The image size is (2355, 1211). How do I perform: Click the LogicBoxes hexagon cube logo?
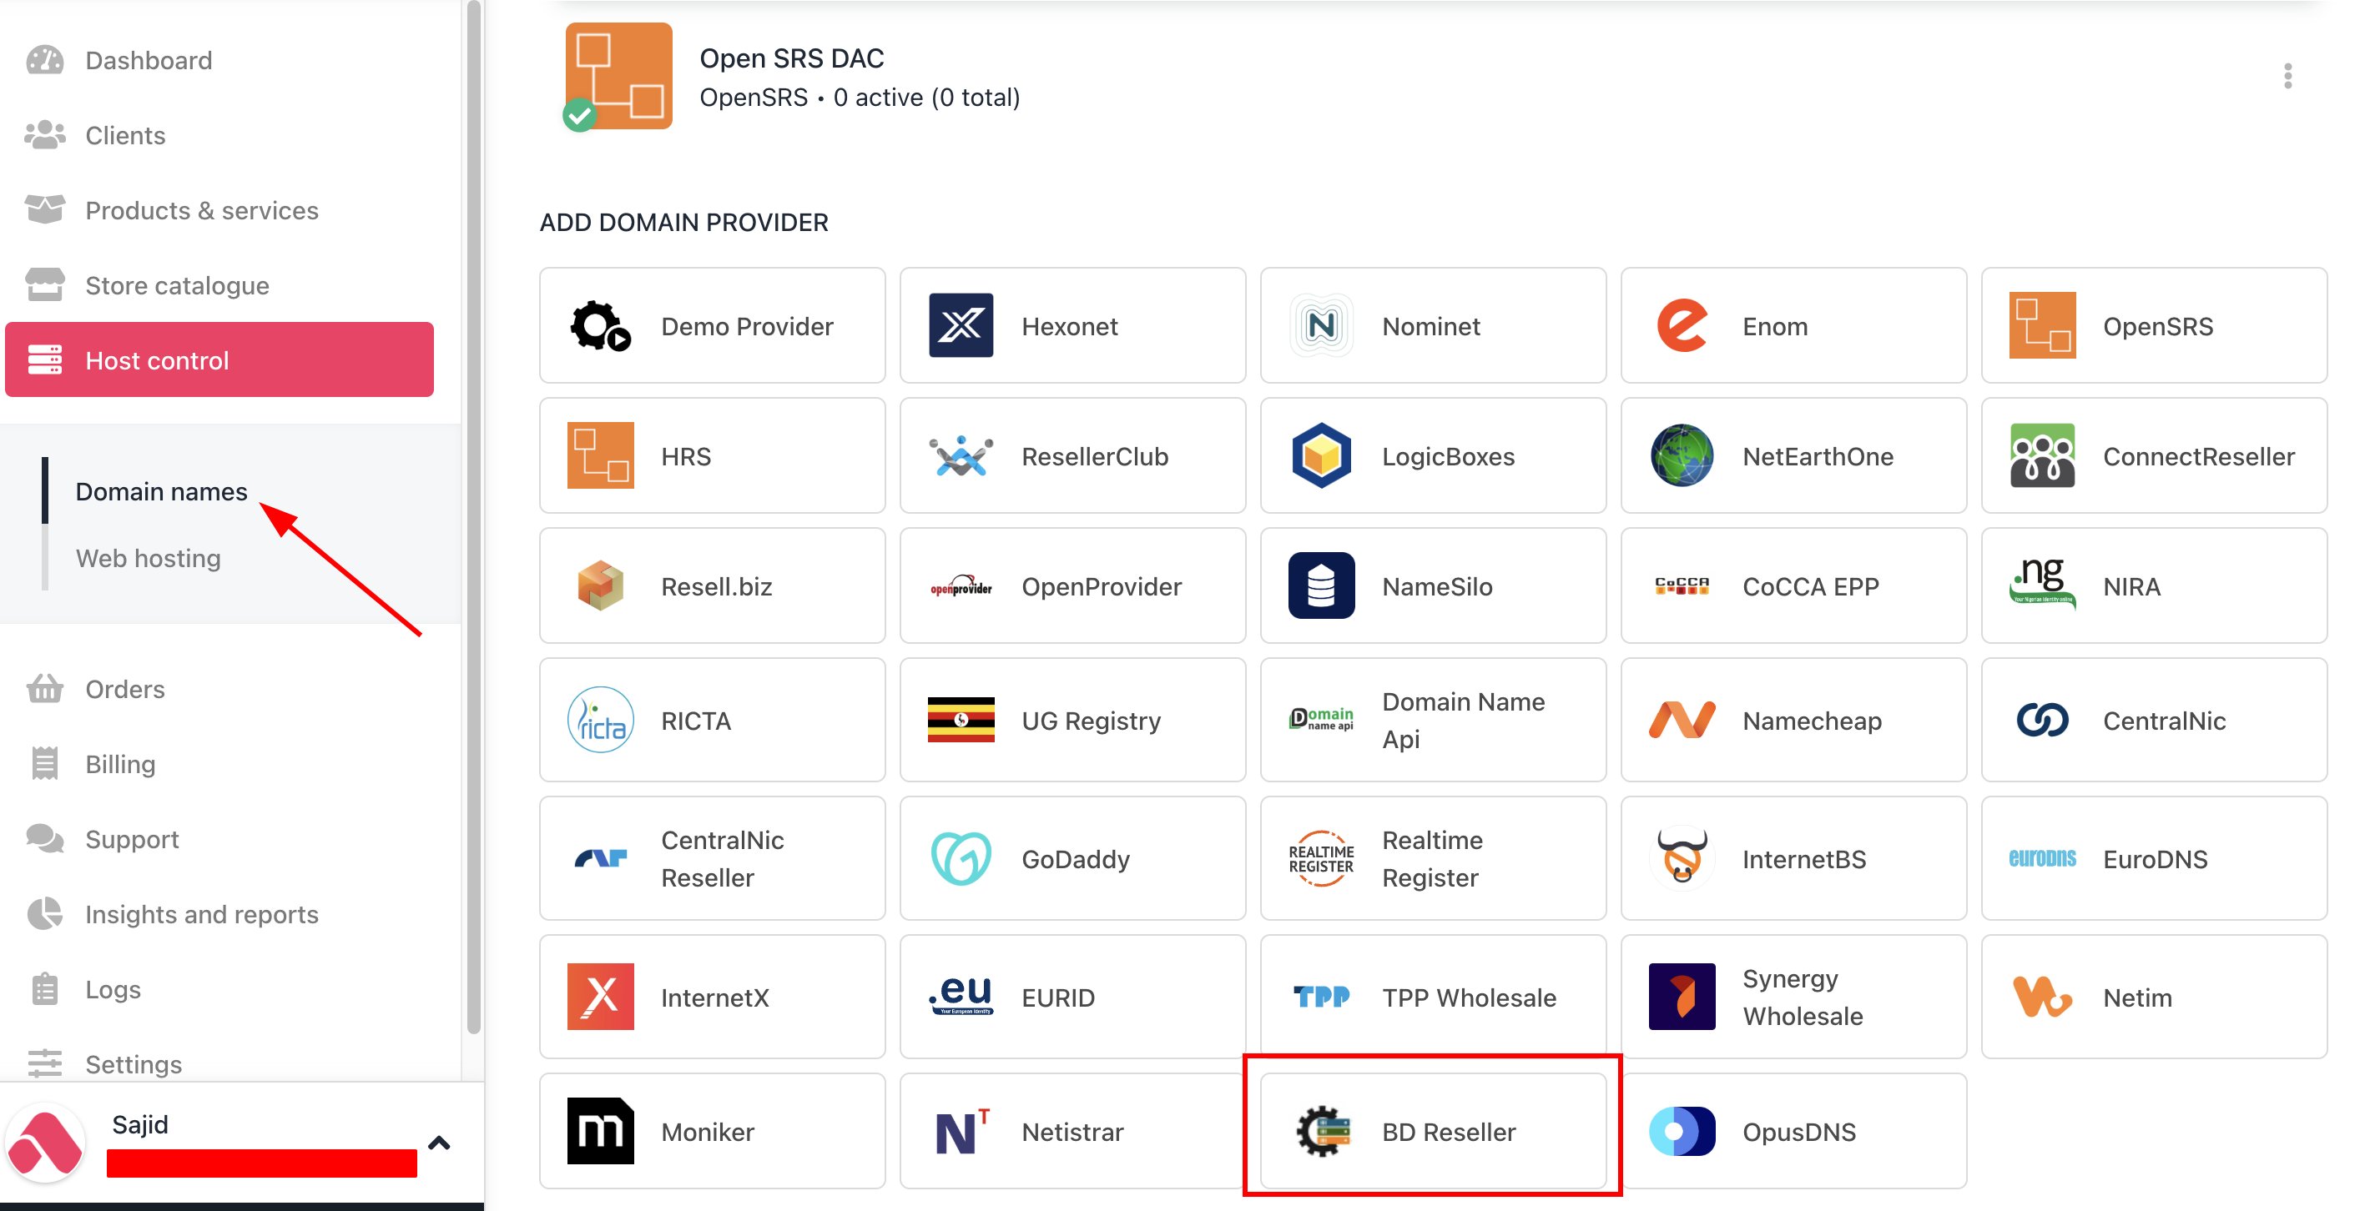click(1321, 455)
